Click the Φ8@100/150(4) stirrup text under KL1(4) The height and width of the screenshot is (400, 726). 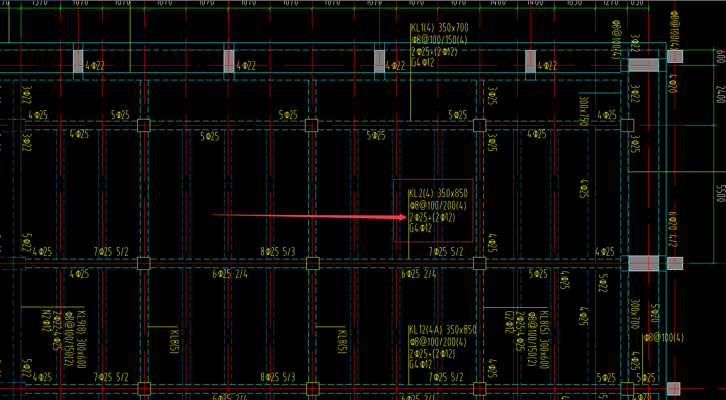pos(439,40)
